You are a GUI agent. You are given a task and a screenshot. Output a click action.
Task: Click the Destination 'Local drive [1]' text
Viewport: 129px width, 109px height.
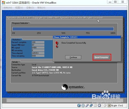pyautogui.click(x=45, y=70)
